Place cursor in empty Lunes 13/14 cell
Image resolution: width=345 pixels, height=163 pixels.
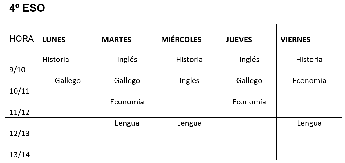pyautogui.click(x=67, y=149)
